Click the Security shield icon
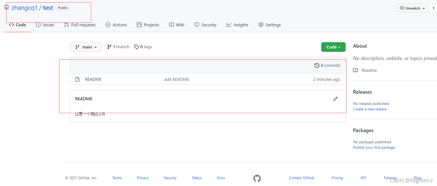The image size is (437, 186). (x=197, y=25)
